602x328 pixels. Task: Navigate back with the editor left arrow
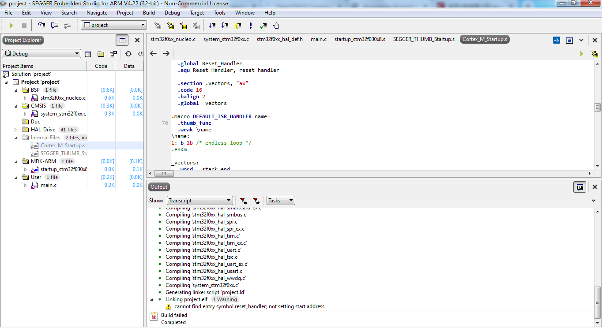click(x=153, y=53)
